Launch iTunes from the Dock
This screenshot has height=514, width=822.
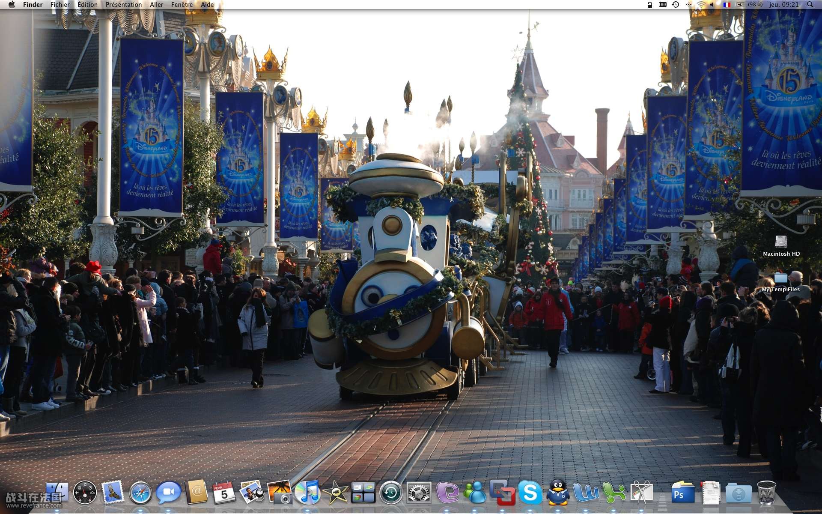tap(307, 493)
